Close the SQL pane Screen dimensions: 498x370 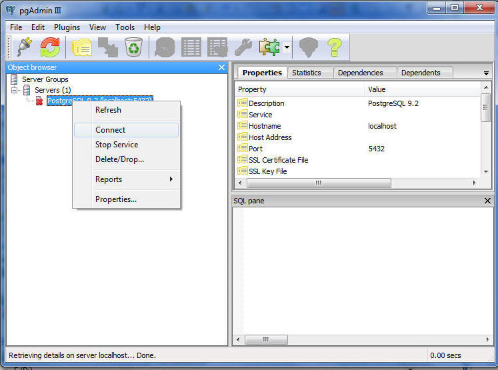[487, 201]
